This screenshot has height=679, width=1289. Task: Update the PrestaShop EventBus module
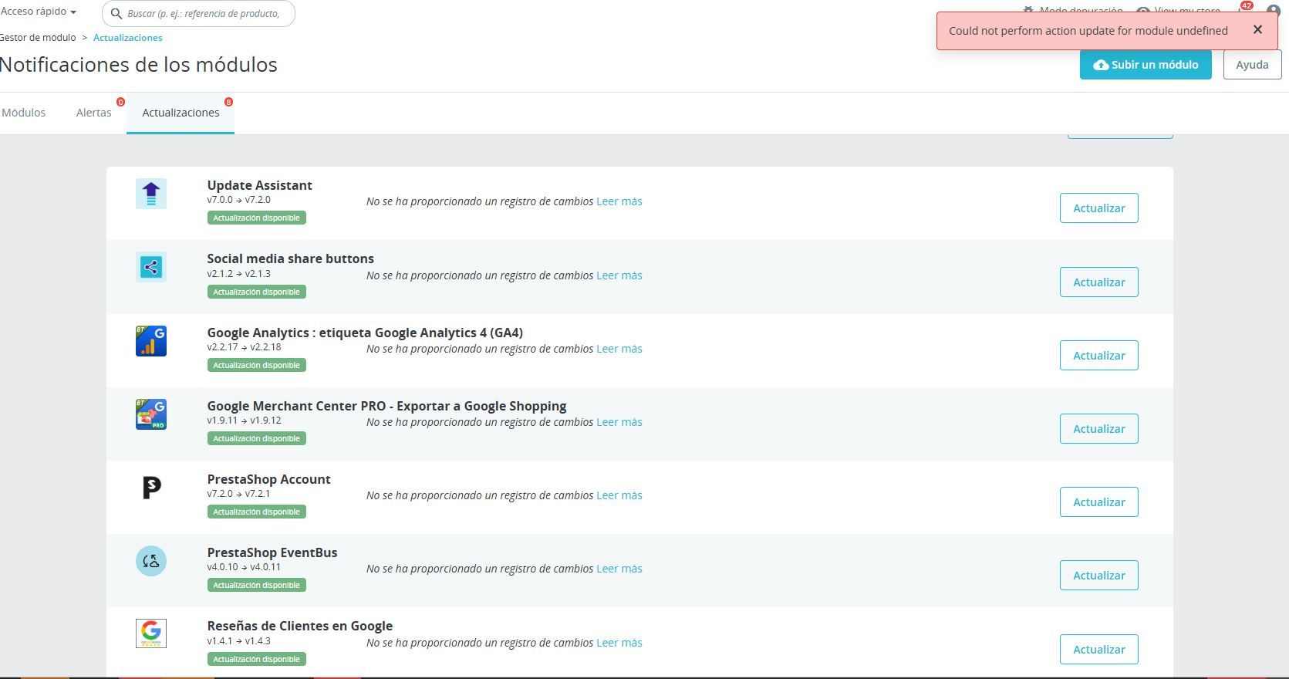(1098, 576)
